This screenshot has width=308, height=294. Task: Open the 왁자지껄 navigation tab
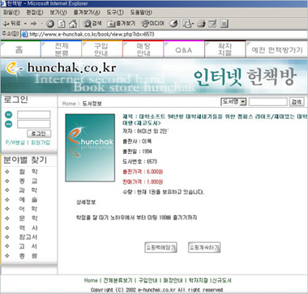(x=225, y=49)
